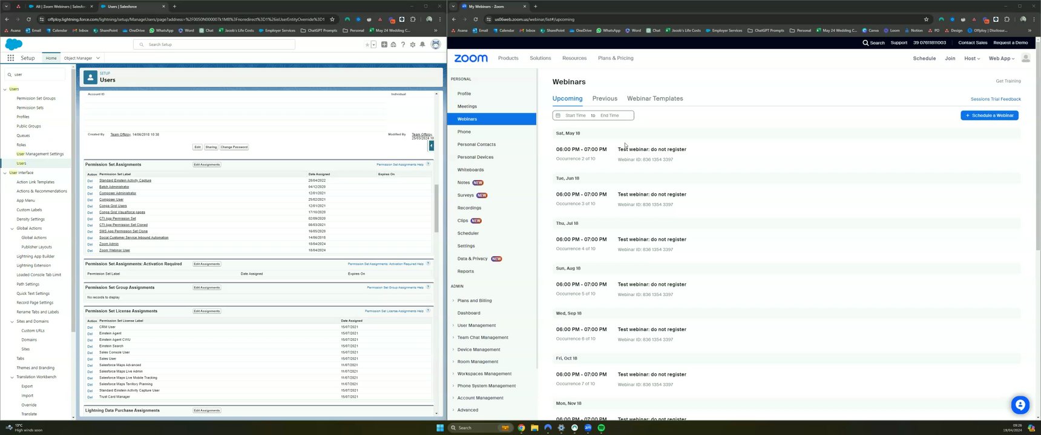
Task: Open Spotify from the taskbar
Action: coord(601,428)
